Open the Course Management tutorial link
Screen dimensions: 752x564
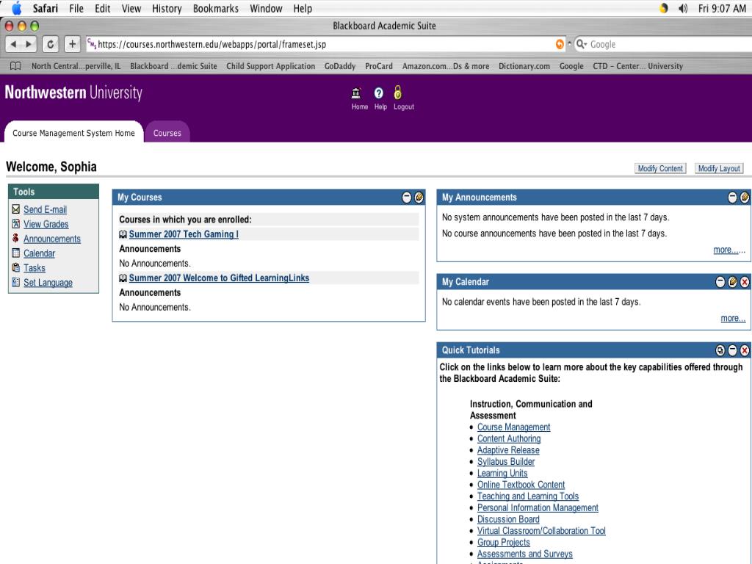(513, 427)
